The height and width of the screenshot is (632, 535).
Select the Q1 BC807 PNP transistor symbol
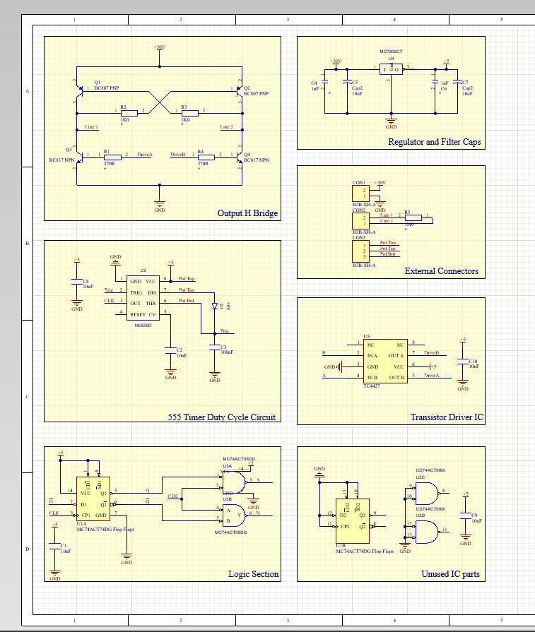pos(78,91)
